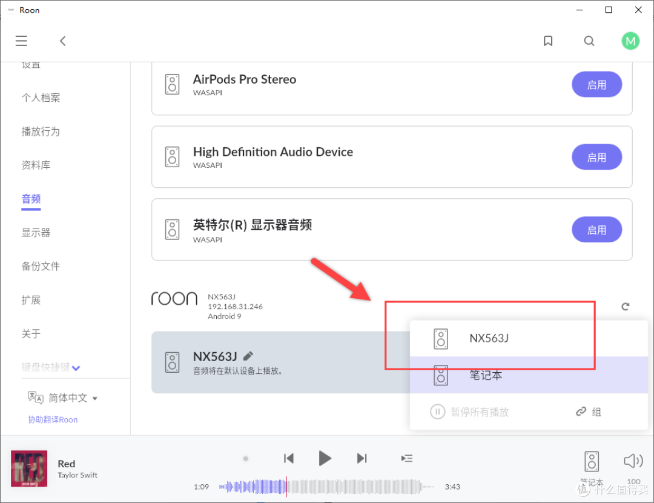Enable the AirPods Pro Stereo device

(596, 85)
